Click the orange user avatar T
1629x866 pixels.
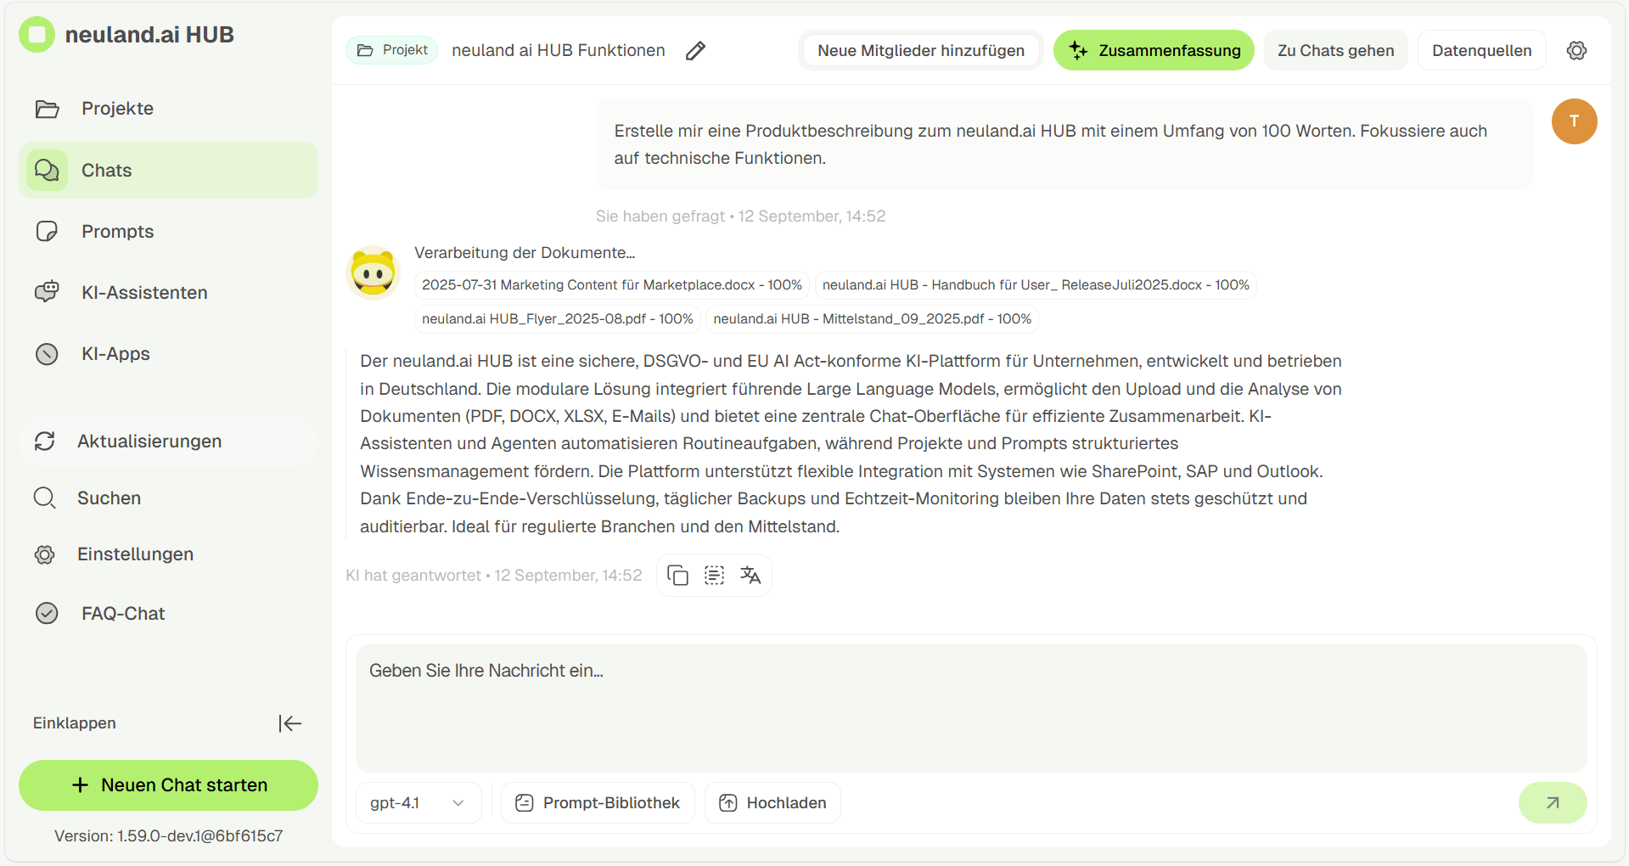1574,121
